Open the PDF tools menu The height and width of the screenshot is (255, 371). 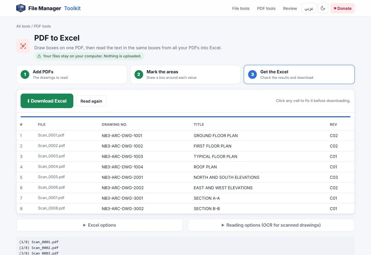pos(266,8)
